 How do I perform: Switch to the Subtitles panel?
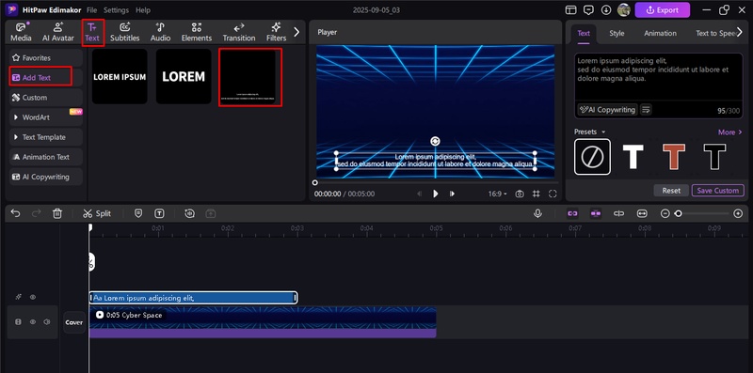125,32
